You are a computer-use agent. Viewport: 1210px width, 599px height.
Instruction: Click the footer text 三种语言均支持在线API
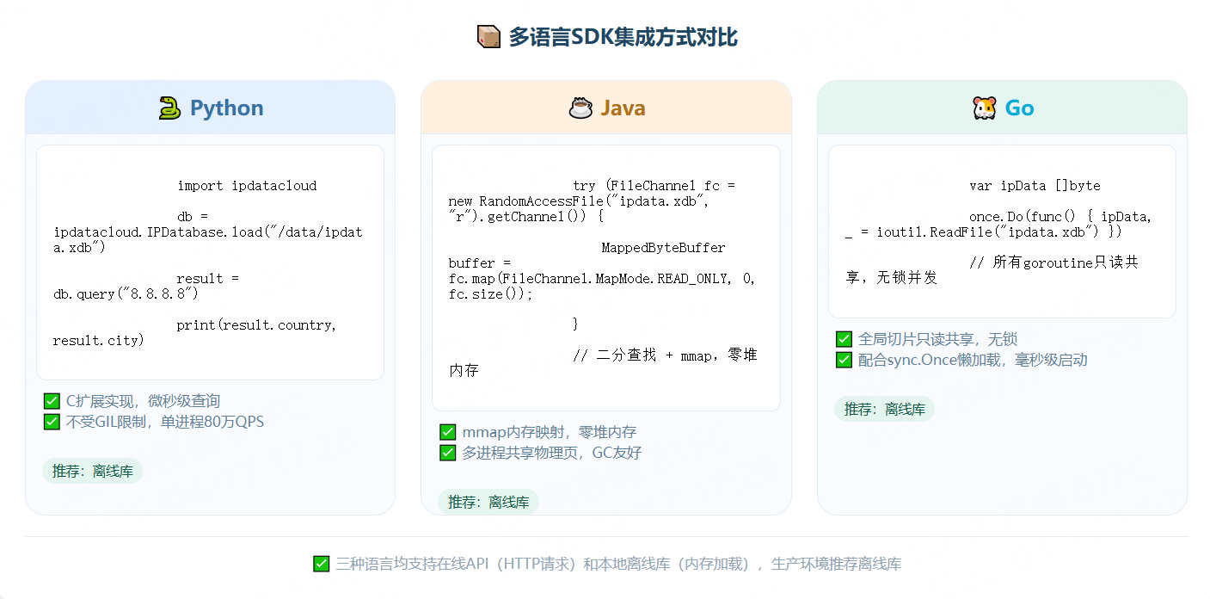pos(412,564)
